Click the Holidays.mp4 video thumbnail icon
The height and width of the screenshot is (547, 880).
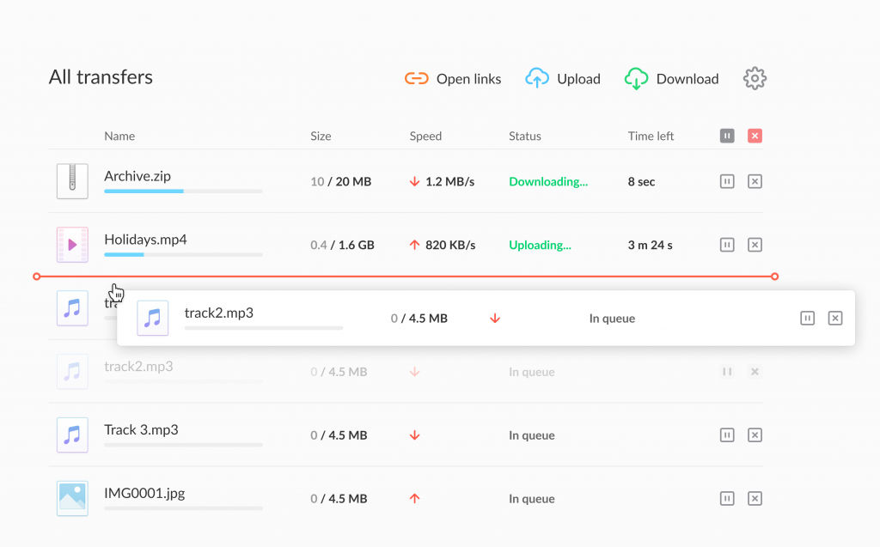tap(72, 245)
